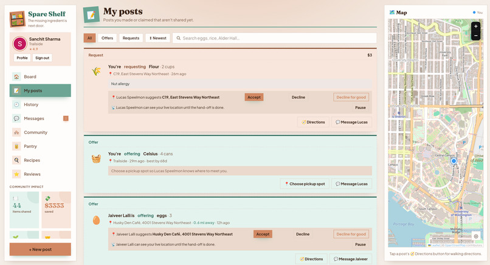The width and height of the screenshot is (490, 265).
Task: Click the blue You location marker
Action: coord(454,161)
